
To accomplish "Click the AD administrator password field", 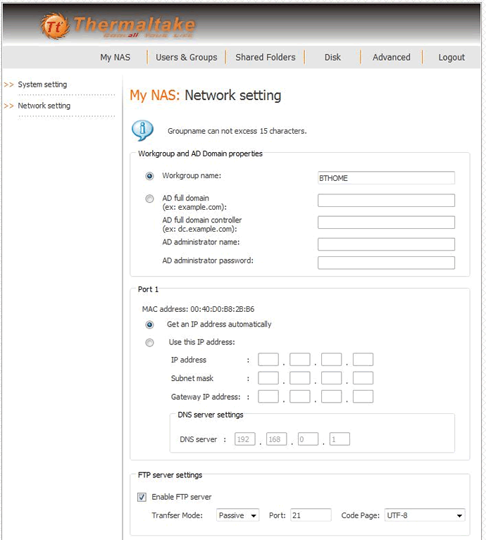I will tap(386, 263).
